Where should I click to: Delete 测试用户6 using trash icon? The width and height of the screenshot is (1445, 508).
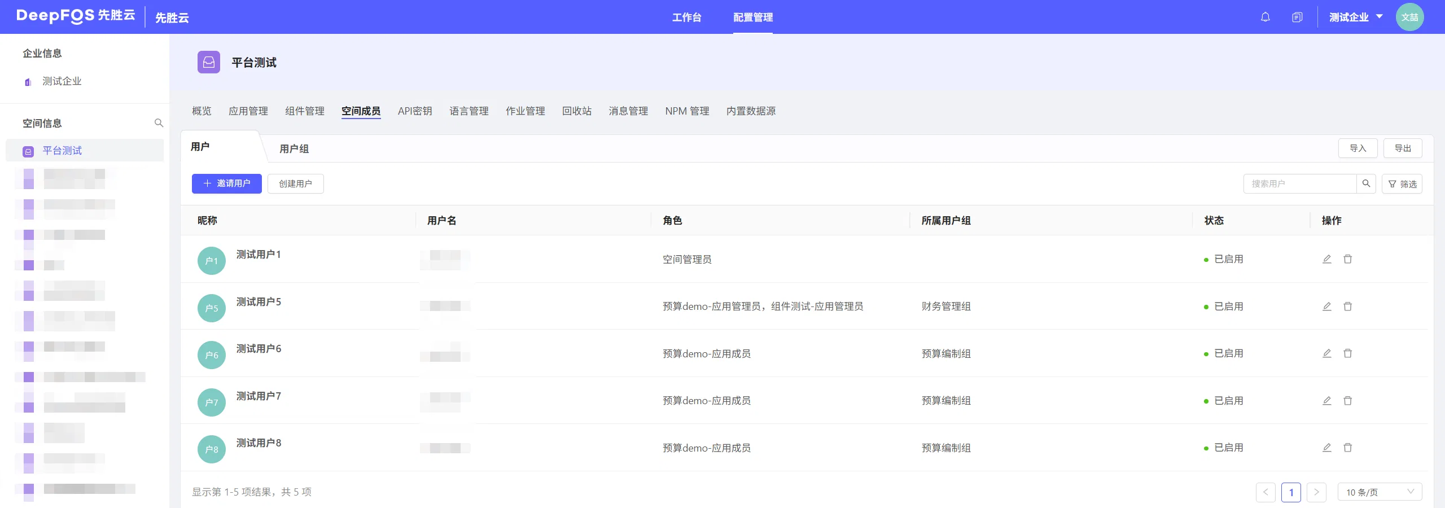(1348, 353)
